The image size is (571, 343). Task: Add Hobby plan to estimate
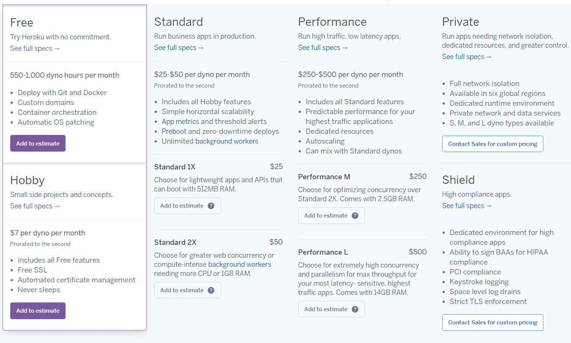click(x=38, y=311)
